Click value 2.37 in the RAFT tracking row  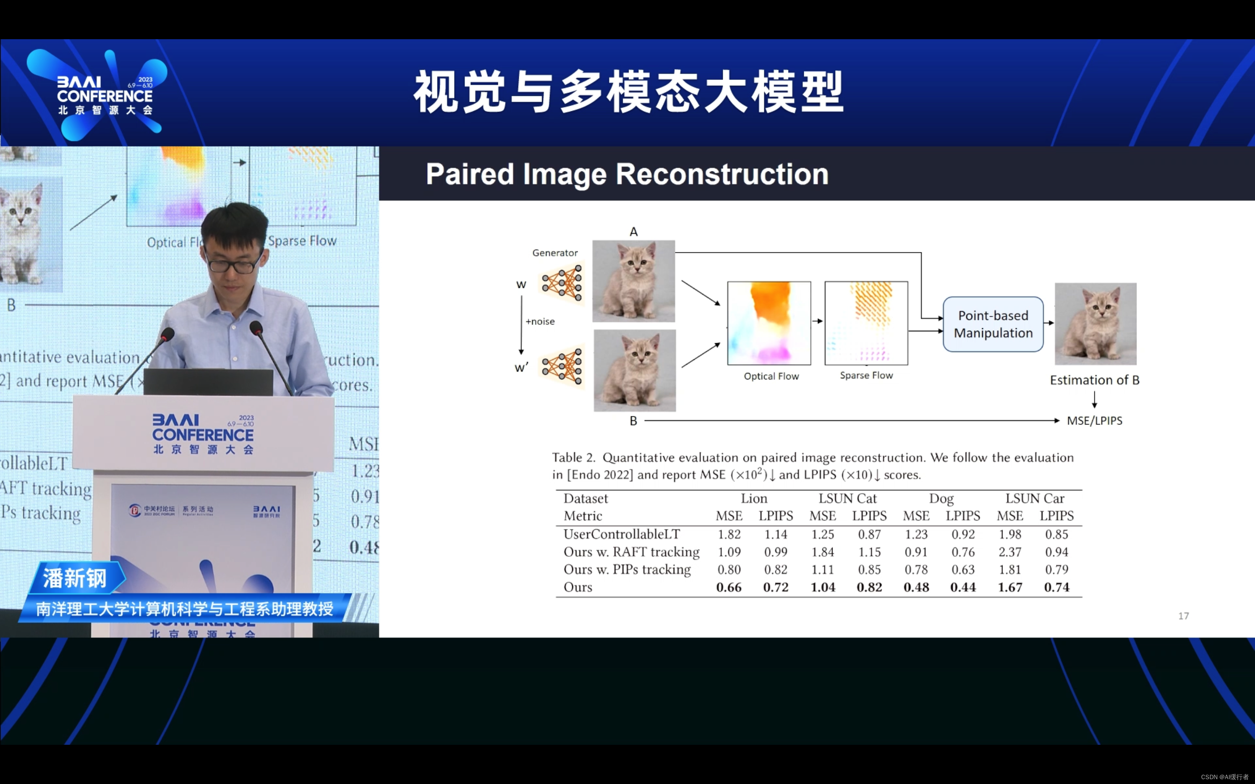[1010, 552]
